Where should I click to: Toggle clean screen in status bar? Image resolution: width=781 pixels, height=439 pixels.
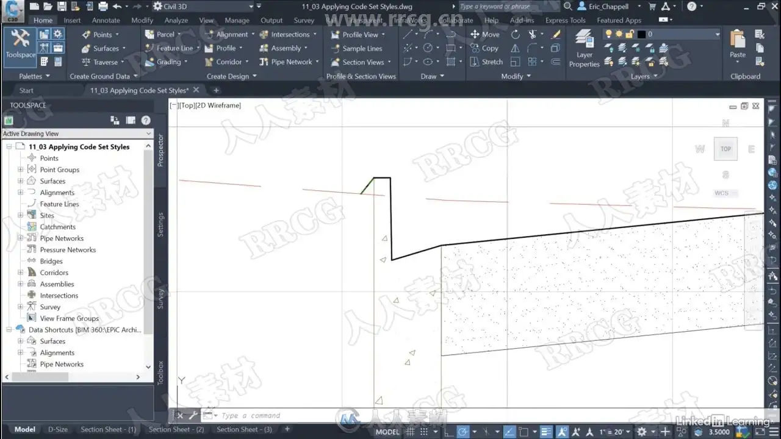pyautogui.click(x=759, y=432)
